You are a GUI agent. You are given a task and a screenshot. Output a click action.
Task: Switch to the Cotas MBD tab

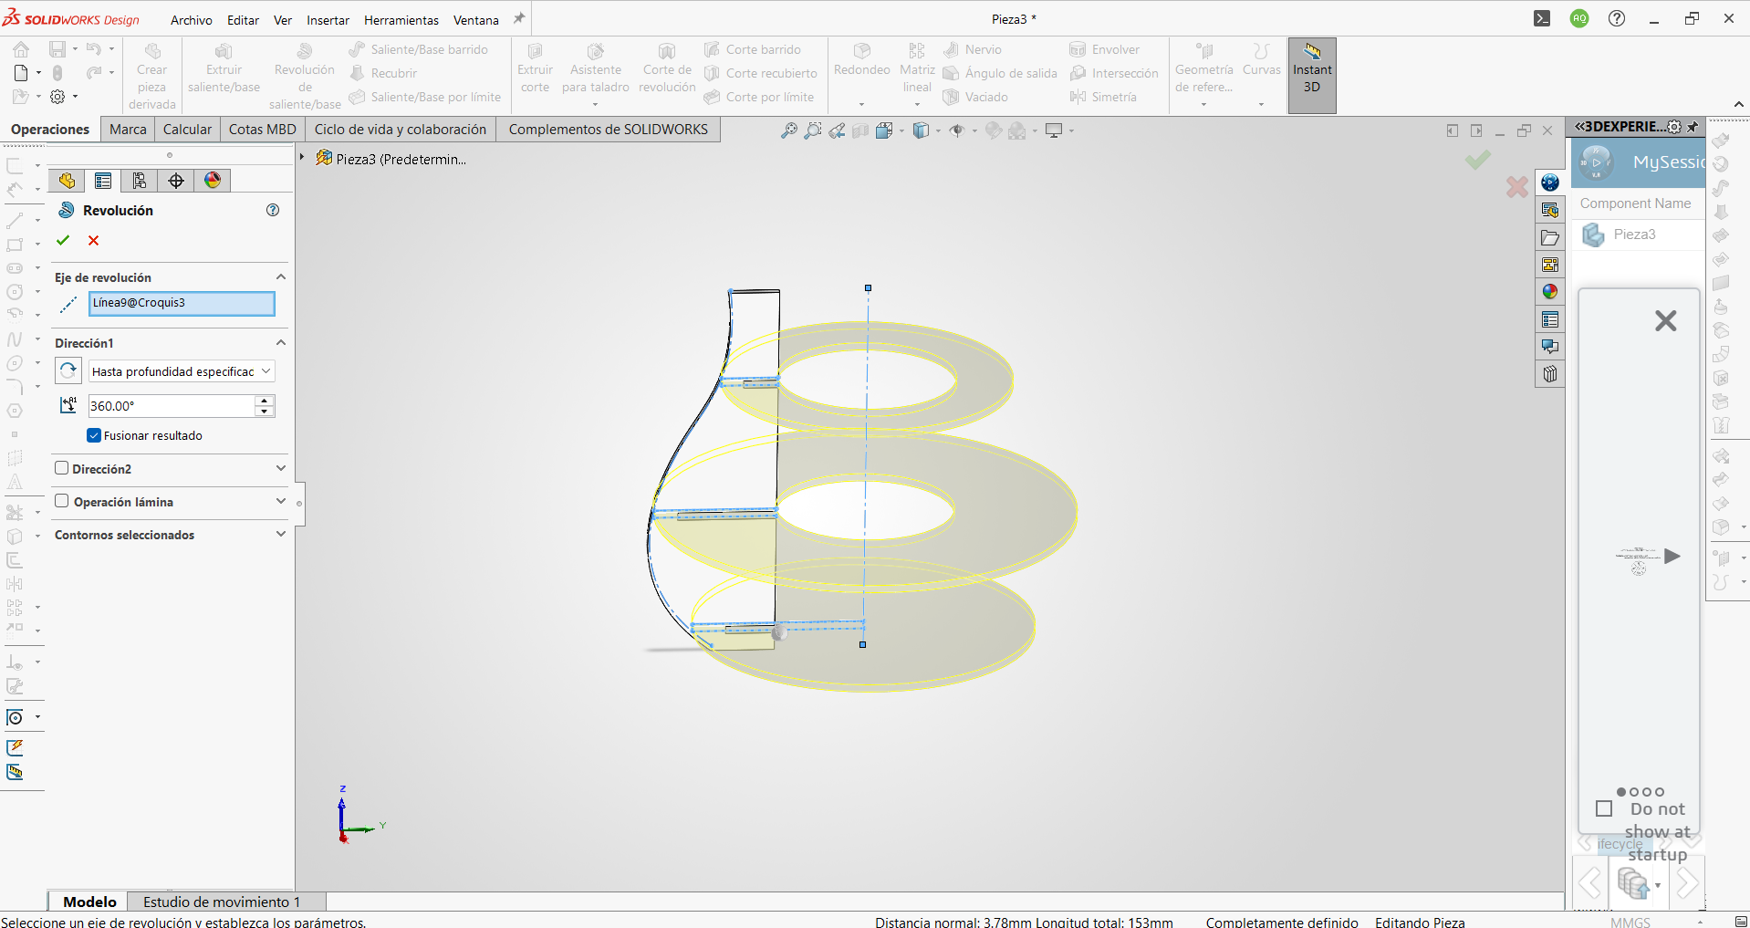[x=263, y=130]
